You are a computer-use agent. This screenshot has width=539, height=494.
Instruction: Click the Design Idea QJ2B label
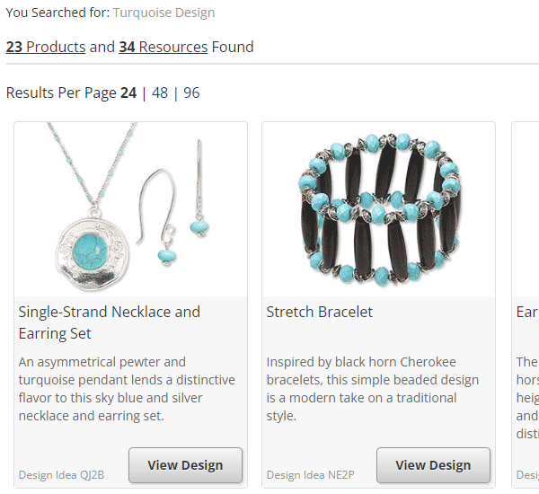61,474
